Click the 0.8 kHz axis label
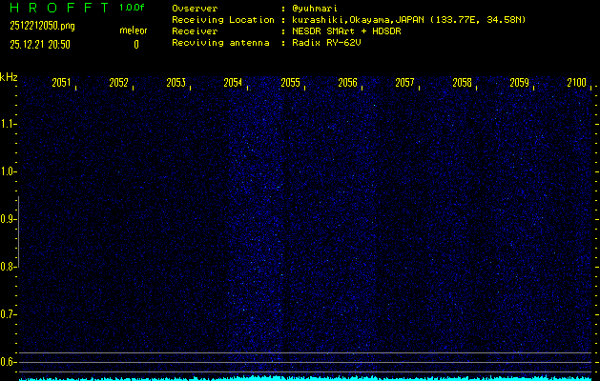 point(7,267)
